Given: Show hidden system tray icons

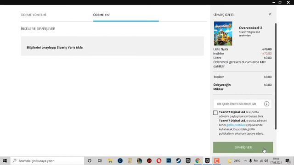Looking at the screenshot, I should pos(245,161).
